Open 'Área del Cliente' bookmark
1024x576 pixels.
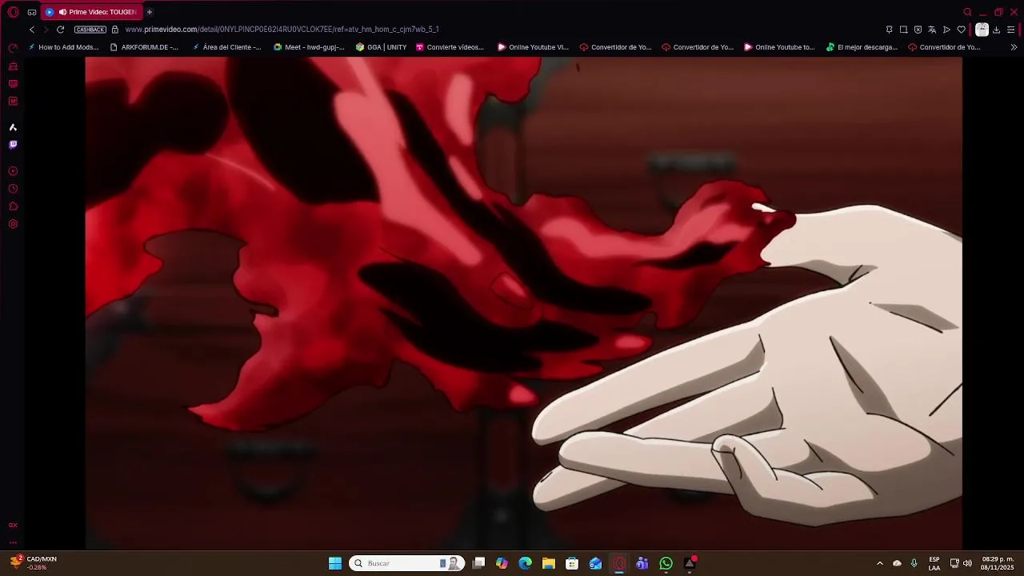pyautogui.click(x=226, y=47)
